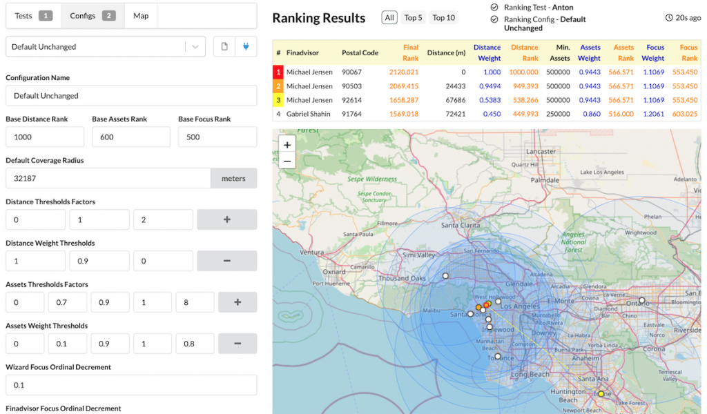Viewport: 707px width, 414px height.
Task: Click the new document icon button
Action: pos(224,46)
